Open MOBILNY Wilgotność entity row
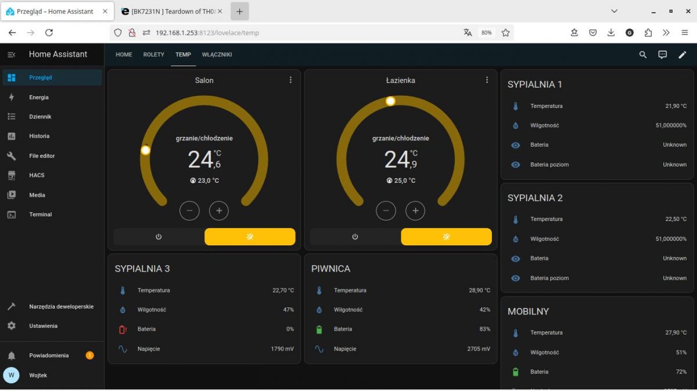This screenshot has width=697, height=391. click(x=597, y=352)
